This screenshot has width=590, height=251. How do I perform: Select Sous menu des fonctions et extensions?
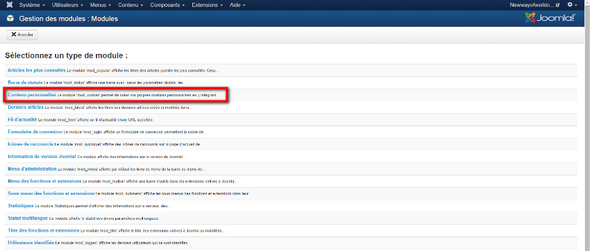pyautogui.click(x=51, y=193)
